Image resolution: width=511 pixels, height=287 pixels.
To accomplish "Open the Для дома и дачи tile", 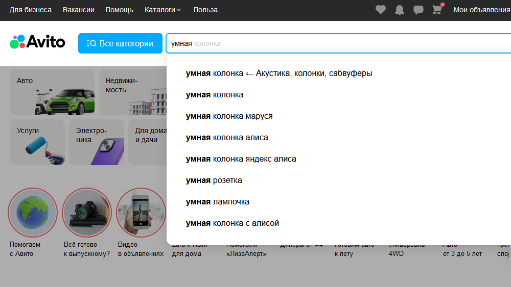I will pyautogui.click(x=148, y=142).
